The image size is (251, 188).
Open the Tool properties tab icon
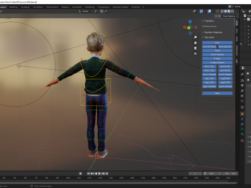[x=242, y=74]
